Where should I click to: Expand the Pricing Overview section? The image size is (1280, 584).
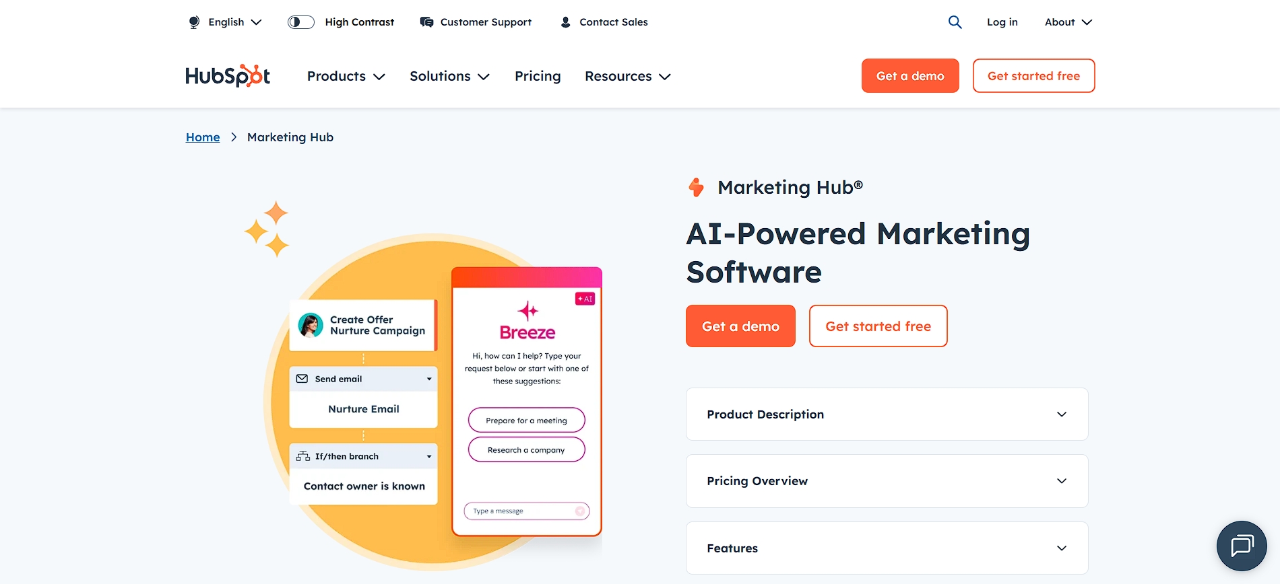(x=887, y=481)
